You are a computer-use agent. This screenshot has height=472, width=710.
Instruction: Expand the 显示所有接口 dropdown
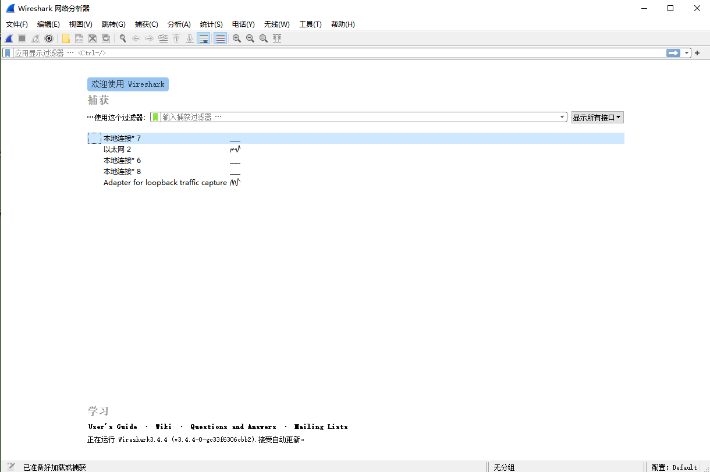click(597, 118)
